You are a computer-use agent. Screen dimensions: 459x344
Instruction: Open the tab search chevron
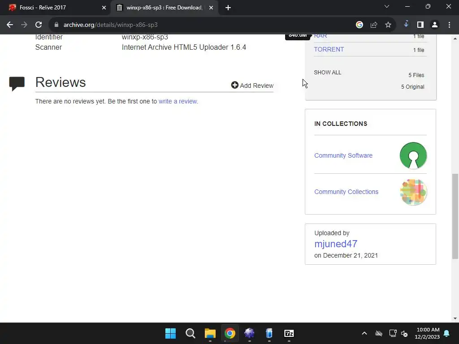[387, 6]
